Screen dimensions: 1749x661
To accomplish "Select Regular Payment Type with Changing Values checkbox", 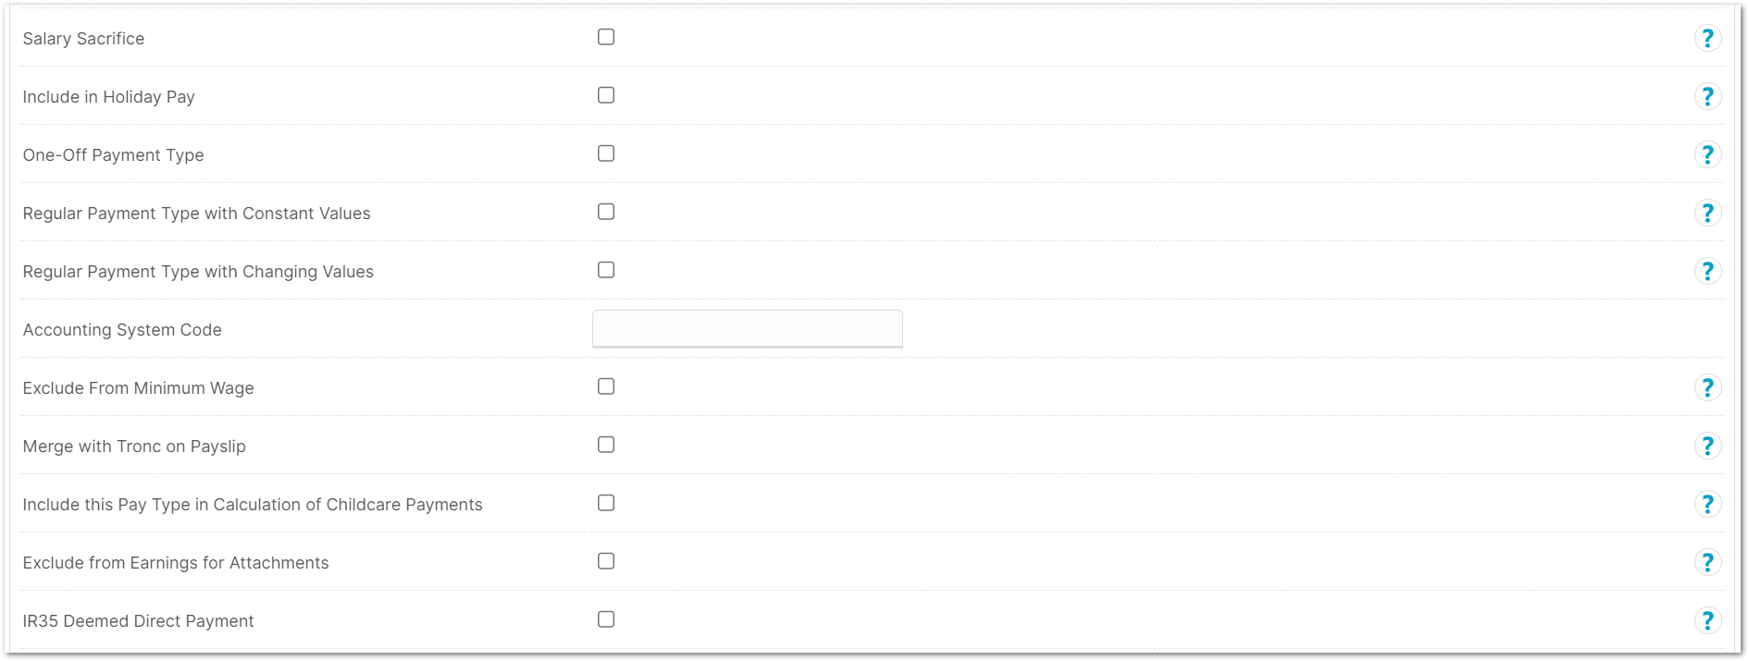I will [606, 270].
